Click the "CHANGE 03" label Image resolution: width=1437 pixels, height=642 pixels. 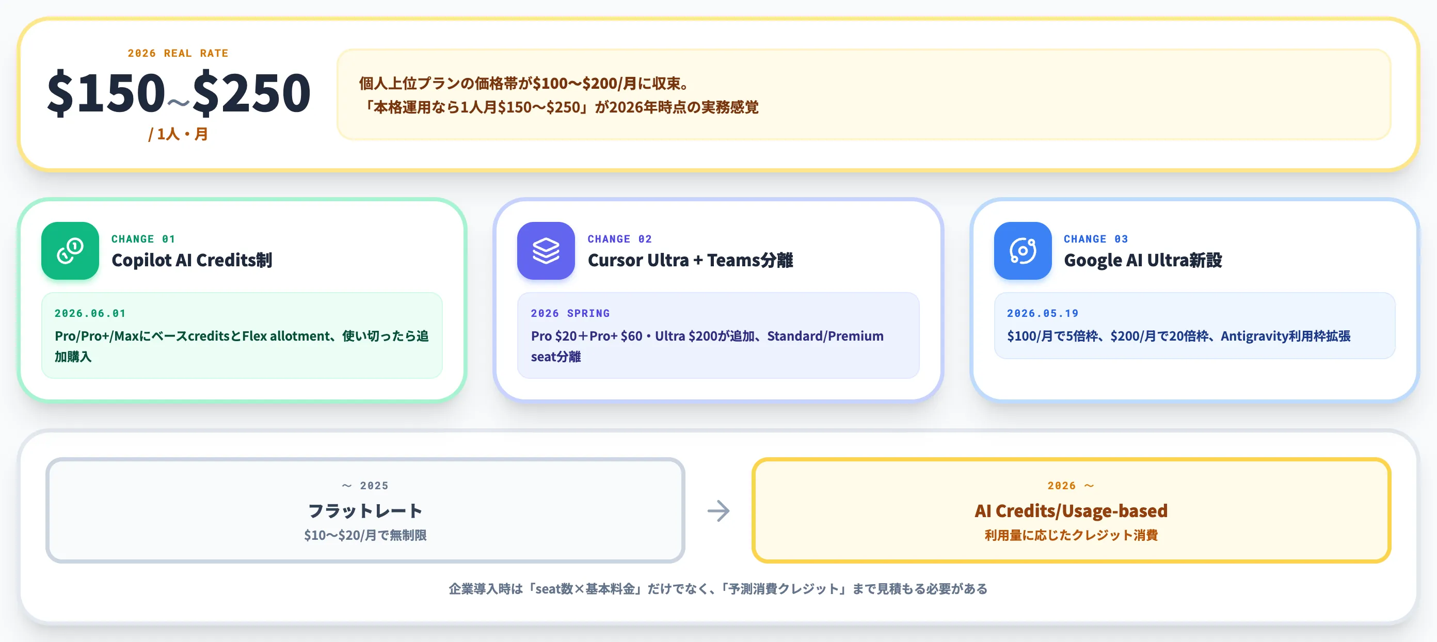click(1096, 239)
